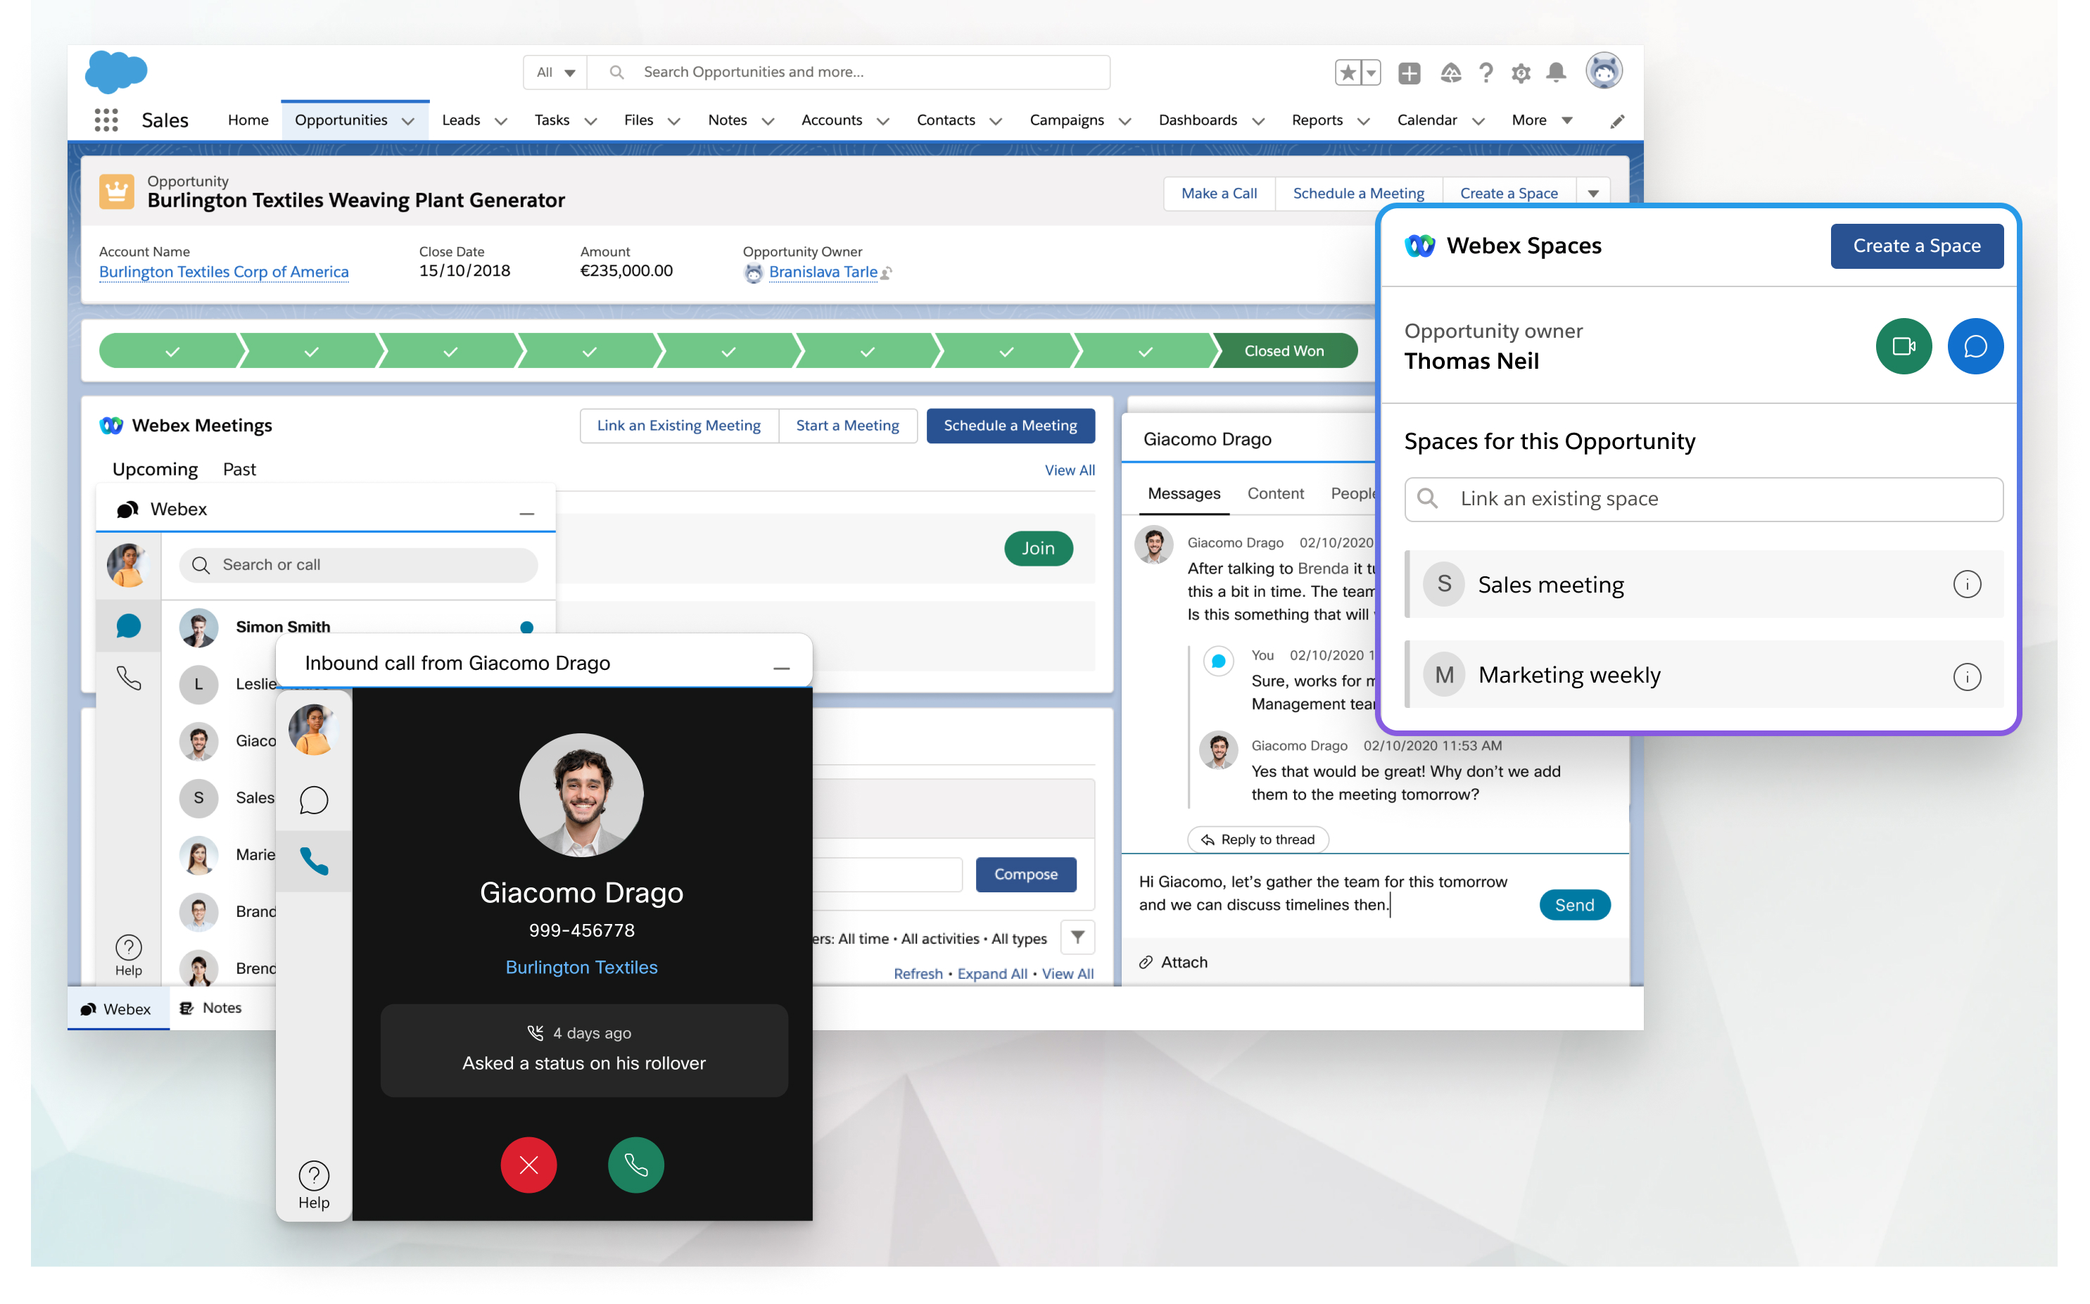The height and width of the screenshot is (1304, 2090).
Task: Click Make a Call button
Action: click(x=1219, y=194)
